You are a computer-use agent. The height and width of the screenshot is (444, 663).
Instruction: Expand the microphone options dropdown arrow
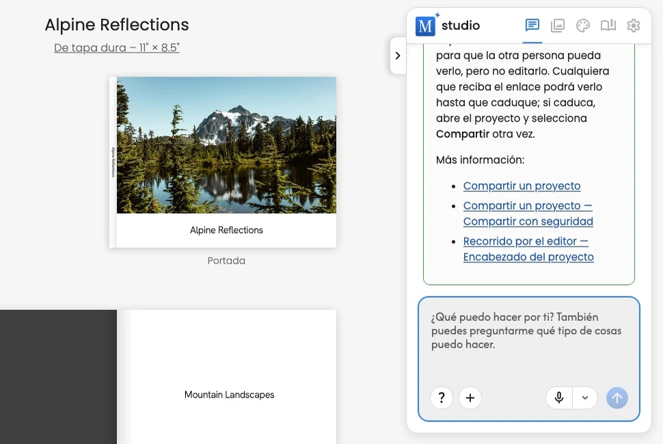(585, 398)
